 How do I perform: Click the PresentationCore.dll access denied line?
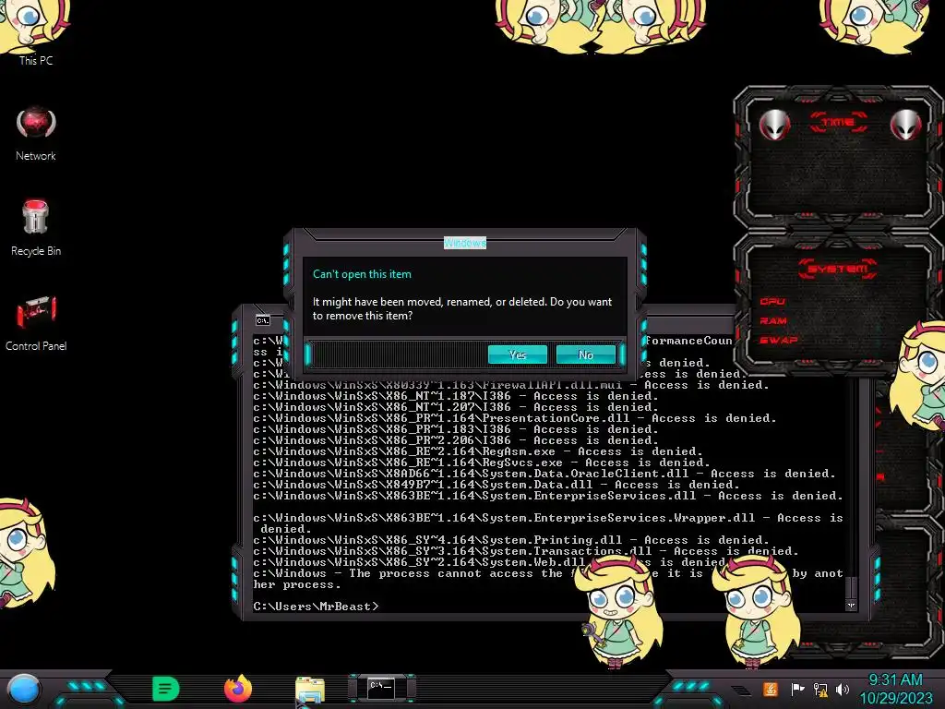click(515, 418)
